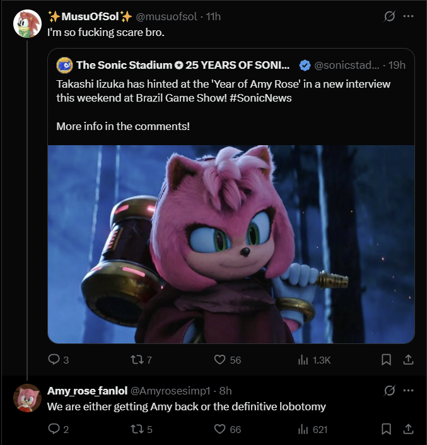
Task: Like Amy_rose_fanlol's comment
Action: (x=220, y=429)
